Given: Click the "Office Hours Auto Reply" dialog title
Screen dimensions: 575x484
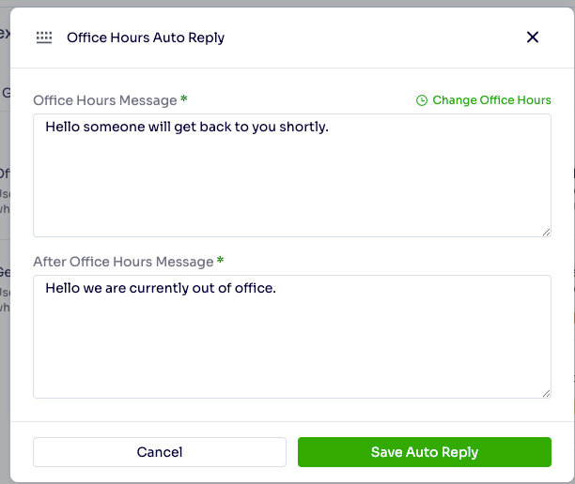Looking at the screenshot, I should pos(146,38).
